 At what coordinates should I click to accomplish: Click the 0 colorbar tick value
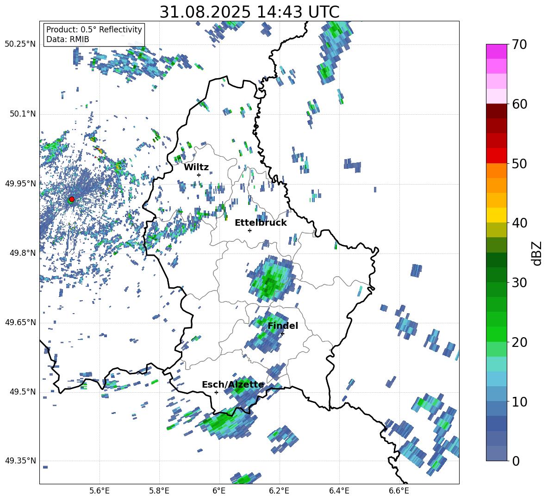coord(516,461)
